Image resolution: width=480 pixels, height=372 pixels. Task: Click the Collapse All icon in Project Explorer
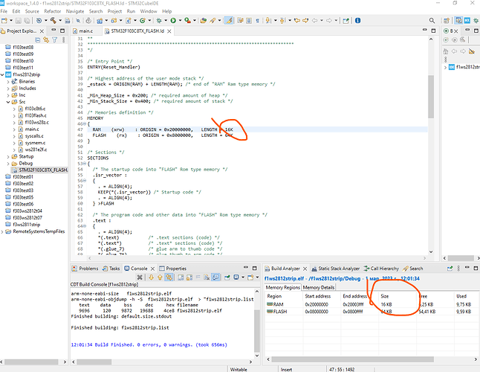pos(38,40)
